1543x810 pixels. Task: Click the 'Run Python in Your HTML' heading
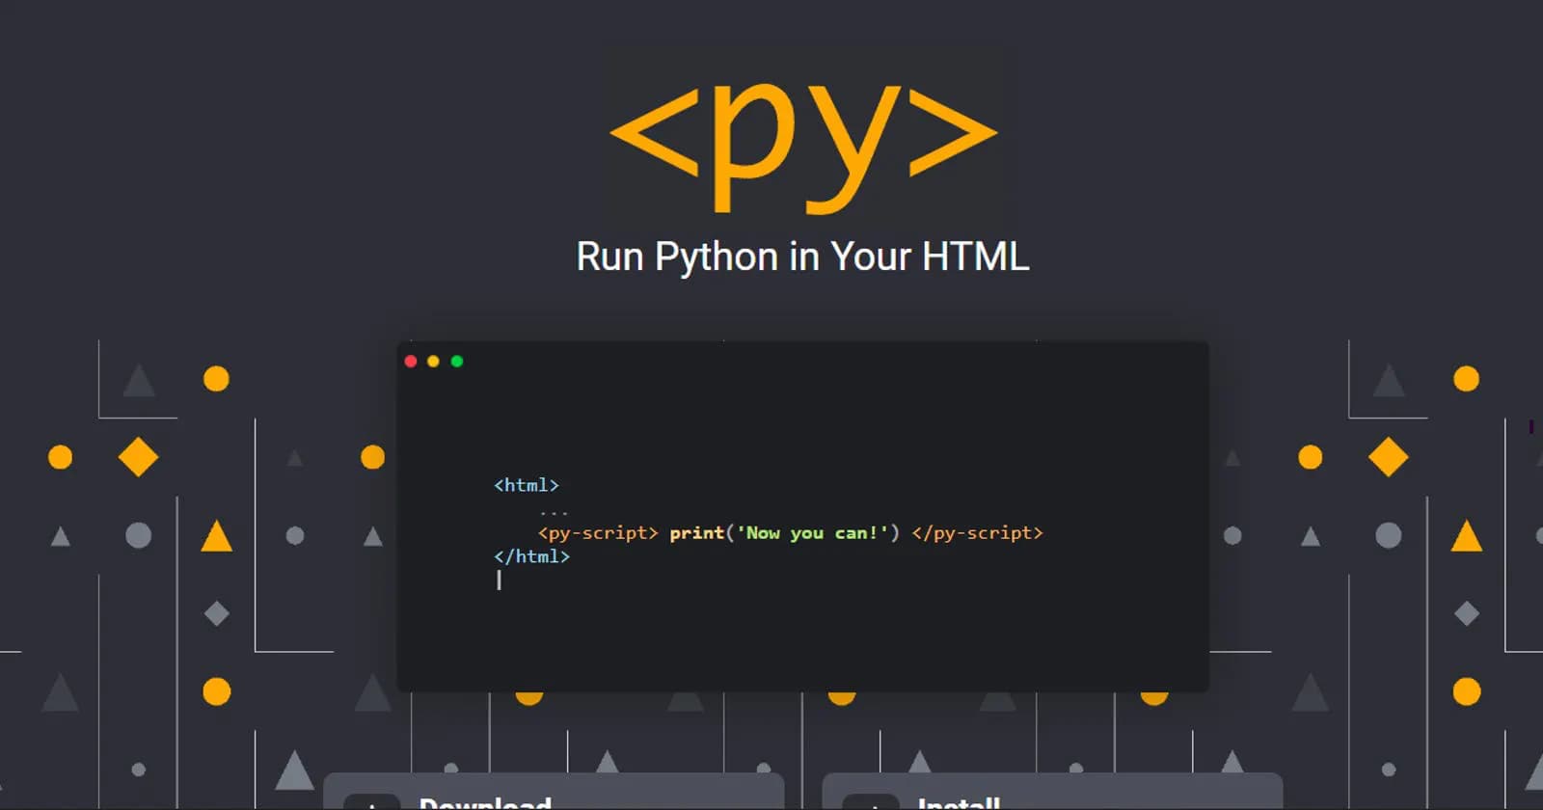click(802, 256)
